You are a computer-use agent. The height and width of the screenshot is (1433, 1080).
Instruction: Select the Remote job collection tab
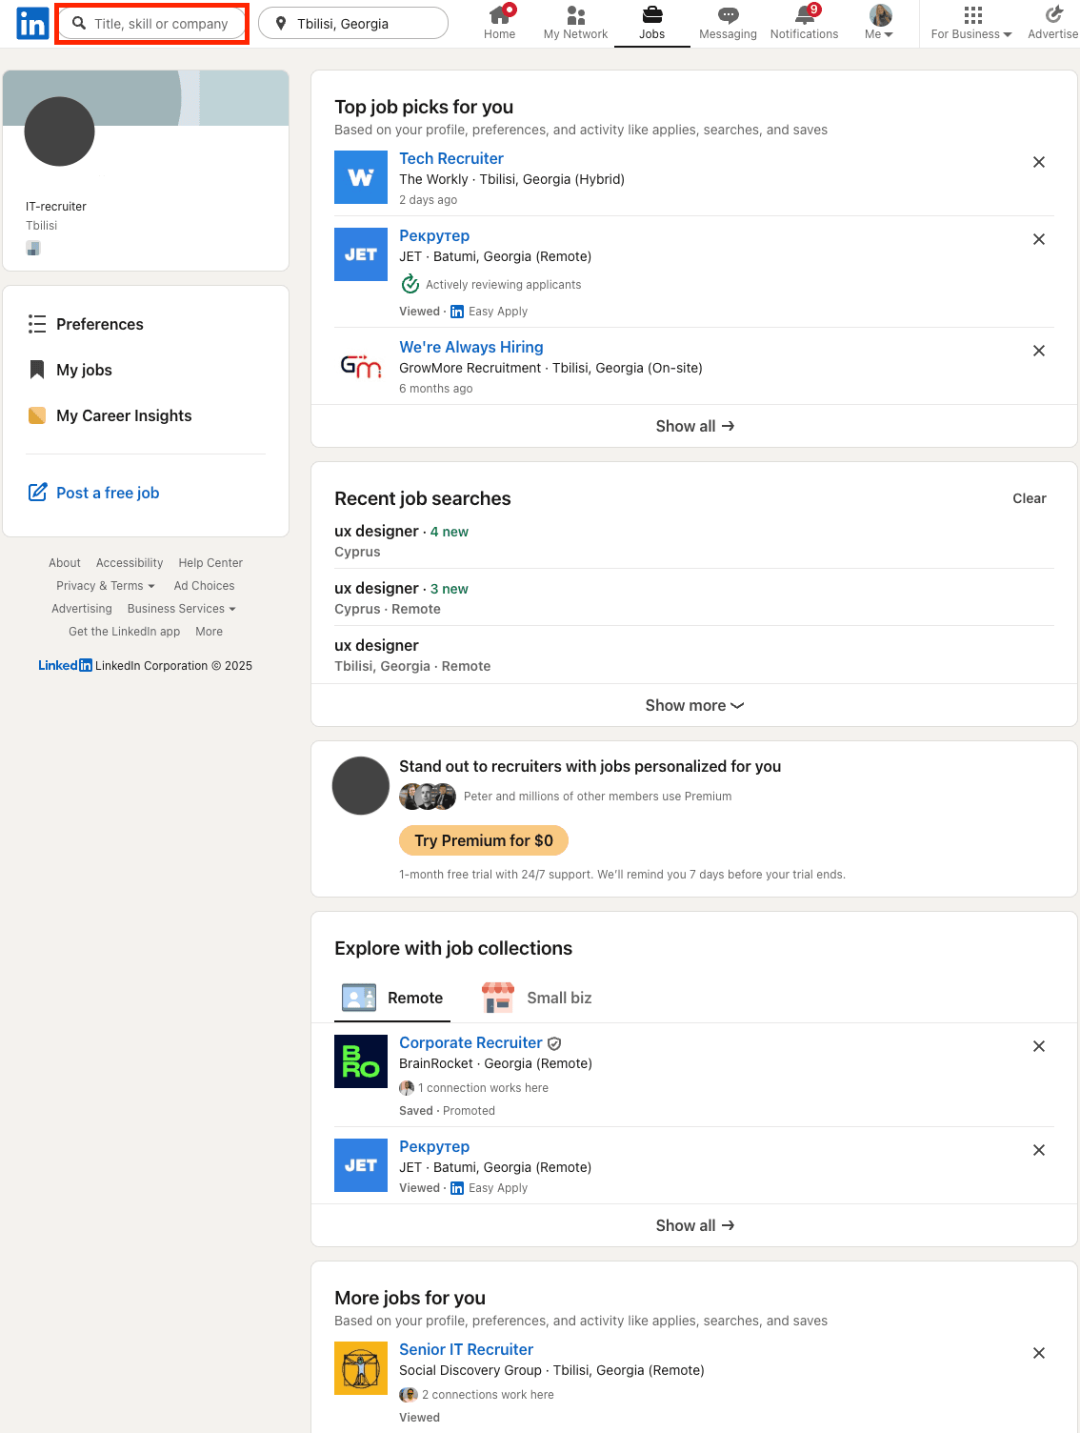(392, 998)
